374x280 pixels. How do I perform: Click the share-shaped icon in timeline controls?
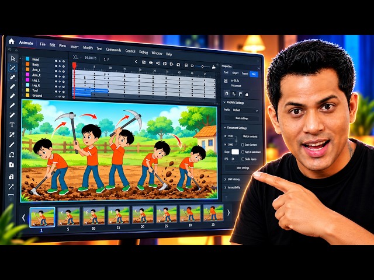coord(158,63)
